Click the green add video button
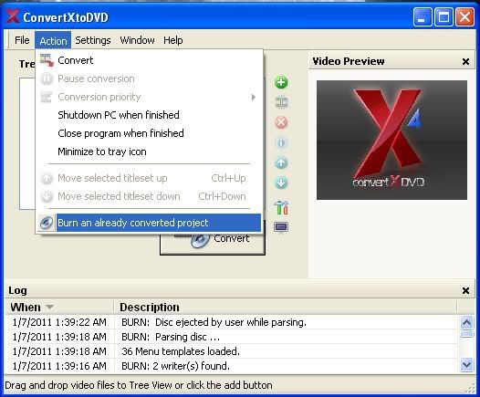 281,82
